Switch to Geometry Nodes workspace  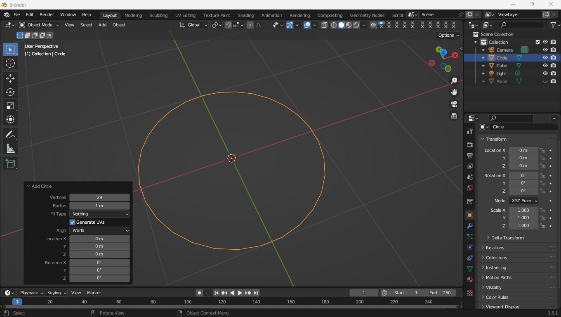(x=367, y=15)
